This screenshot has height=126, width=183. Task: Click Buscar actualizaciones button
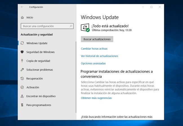[x=97, y=39]
